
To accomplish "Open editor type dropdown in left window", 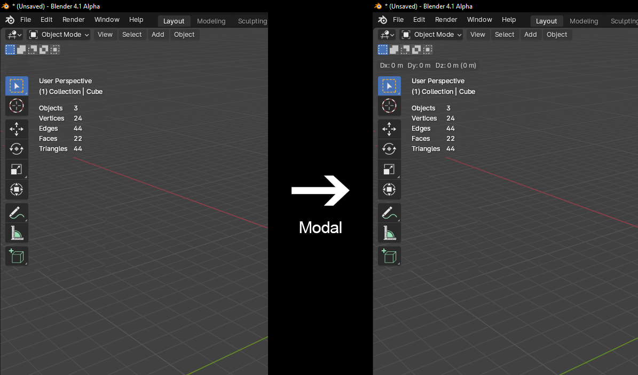I will click(x=14, y=35).
